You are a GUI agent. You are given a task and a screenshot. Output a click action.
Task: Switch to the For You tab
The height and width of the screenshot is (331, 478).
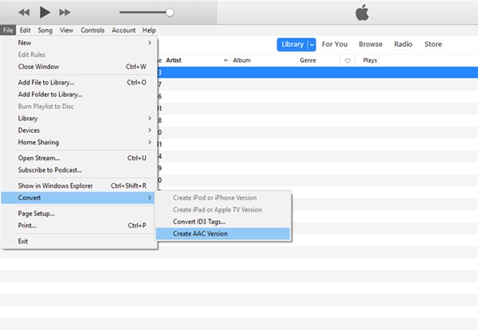tap(335, 44)
